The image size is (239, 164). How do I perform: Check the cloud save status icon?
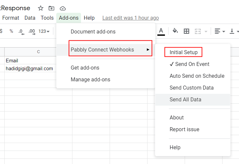pos(63,8)
